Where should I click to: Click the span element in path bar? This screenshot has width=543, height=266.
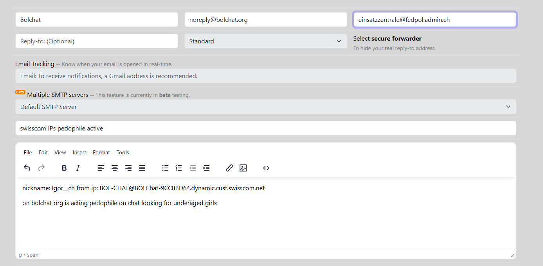pyautogui.click(x=33, y=255)
